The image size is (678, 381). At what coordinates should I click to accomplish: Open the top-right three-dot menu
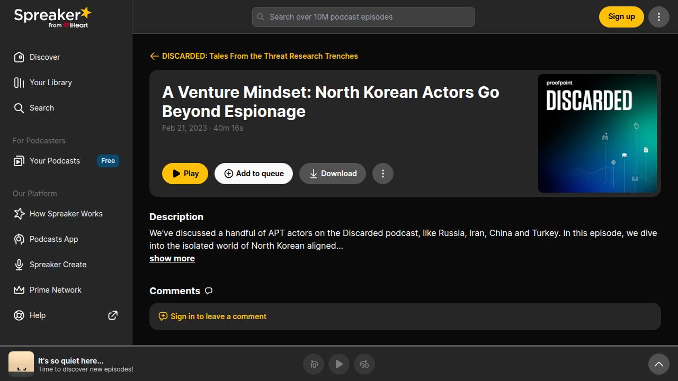659,17
